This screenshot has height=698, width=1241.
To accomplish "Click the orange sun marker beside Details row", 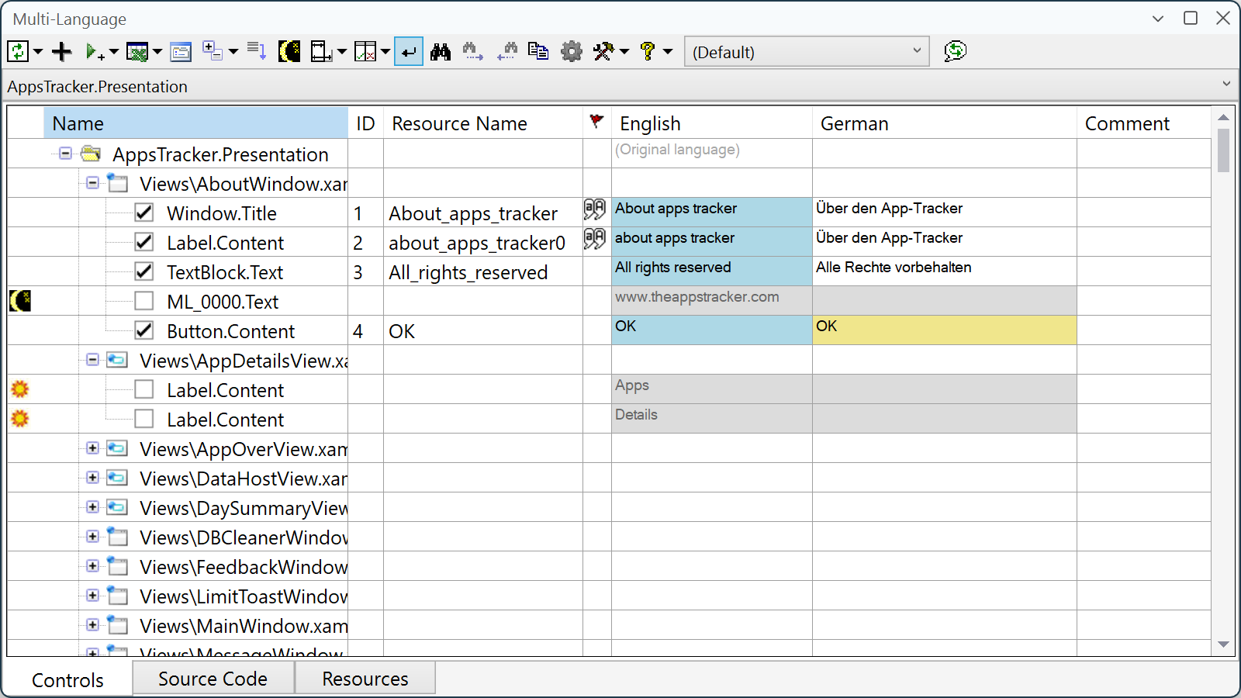I will (20, 419).
